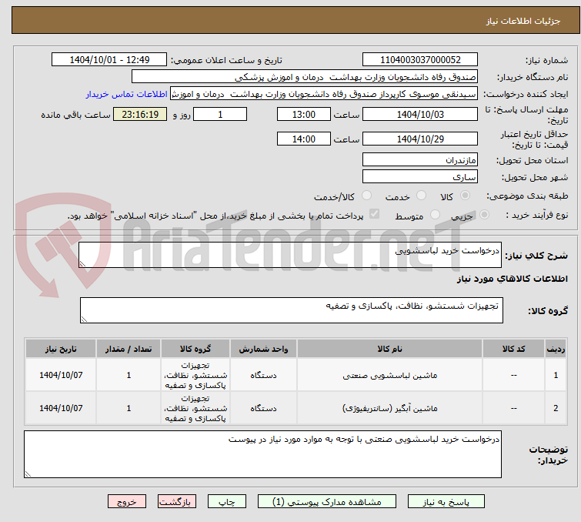The image size is (581, 522).
Task: Click the دستگاه unit in row 2
Action: tap(263, 408)
